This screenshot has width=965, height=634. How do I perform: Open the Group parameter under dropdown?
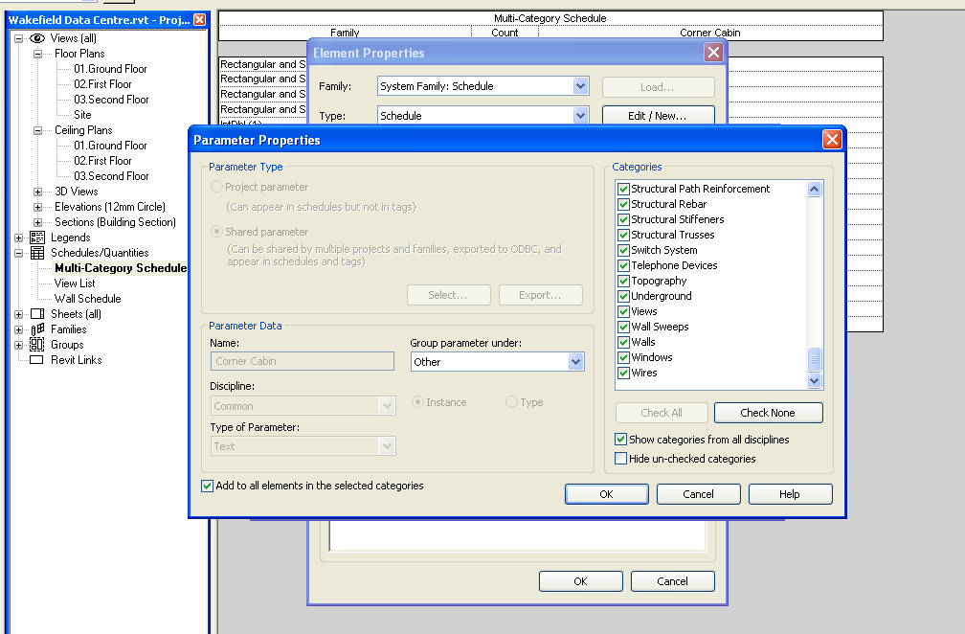click(575, 362)
